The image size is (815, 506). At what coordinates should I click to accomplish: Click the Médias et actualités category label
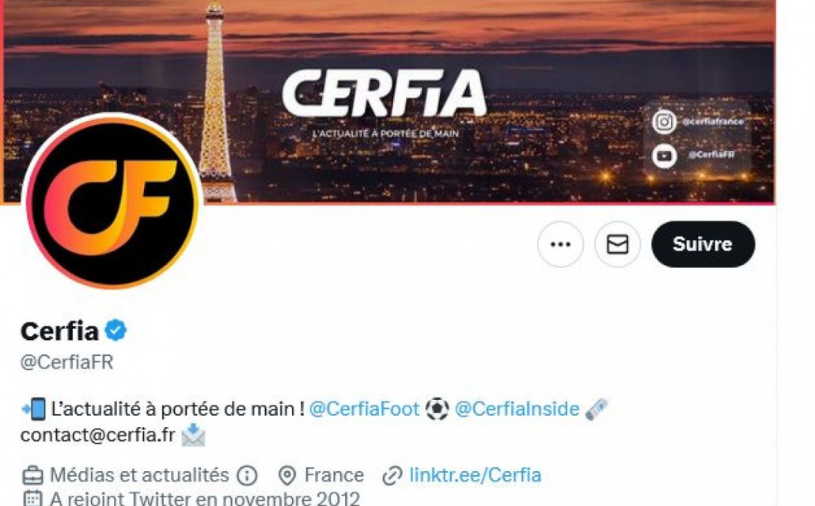pos(139,475)
